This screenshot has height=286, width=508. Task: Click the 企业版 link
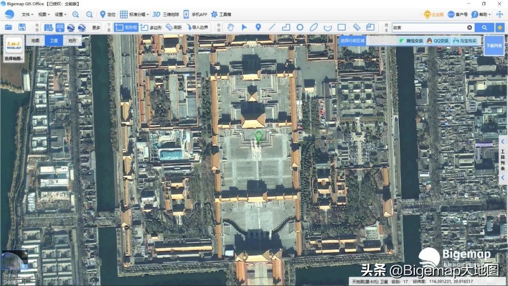coord(434,15)
